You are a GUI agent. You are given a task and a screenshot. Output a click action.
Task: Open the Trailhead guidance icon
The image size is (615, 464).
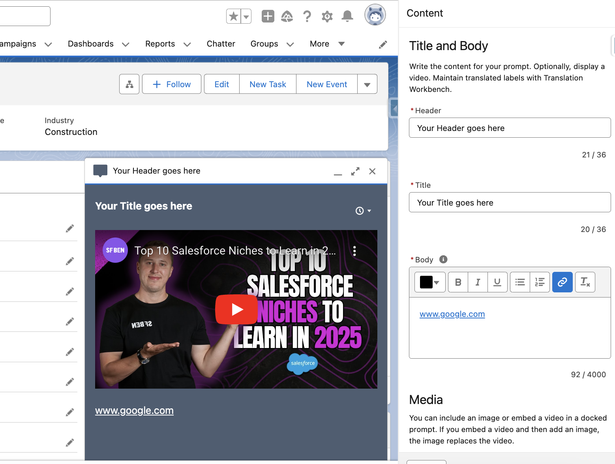pyautogui.click(x=287, y=16)
